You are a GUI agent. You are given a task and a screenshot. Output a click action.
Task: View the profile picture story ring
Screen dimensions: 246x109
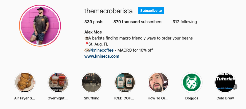(x=40, y=26)
